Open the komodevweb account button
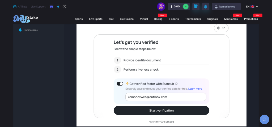 [x=226, y=7]
